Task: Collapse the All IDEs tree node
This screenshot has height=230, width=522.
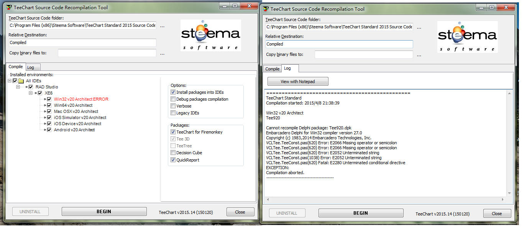Action: click(x=9, y=81)
